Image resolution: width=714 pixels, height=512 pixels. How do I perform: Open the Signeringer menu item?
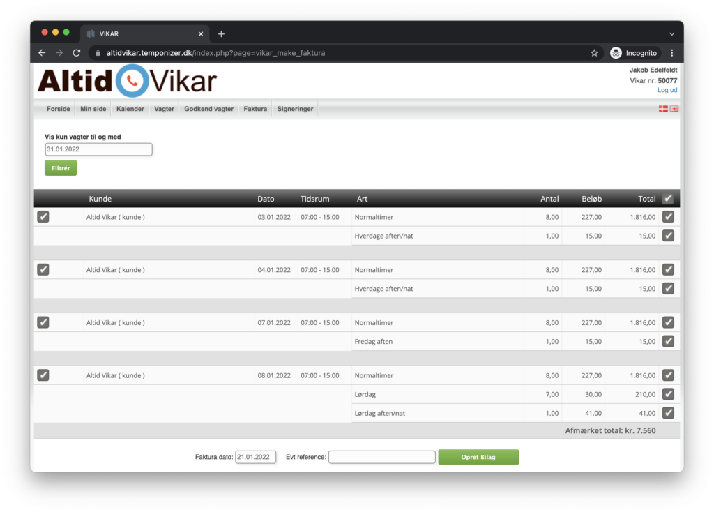pyautogui.click(x=295, y=109)
